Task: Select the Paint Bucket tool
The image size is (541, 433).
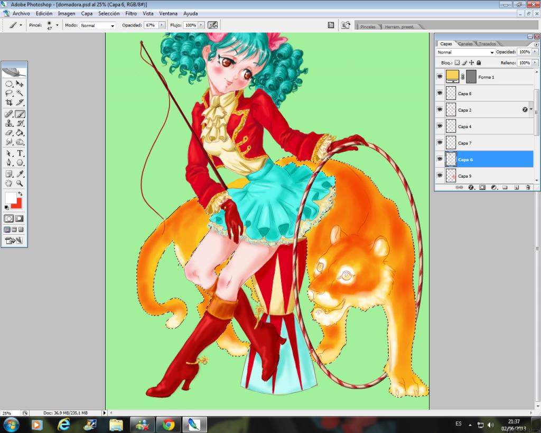Action: [20, 133]
